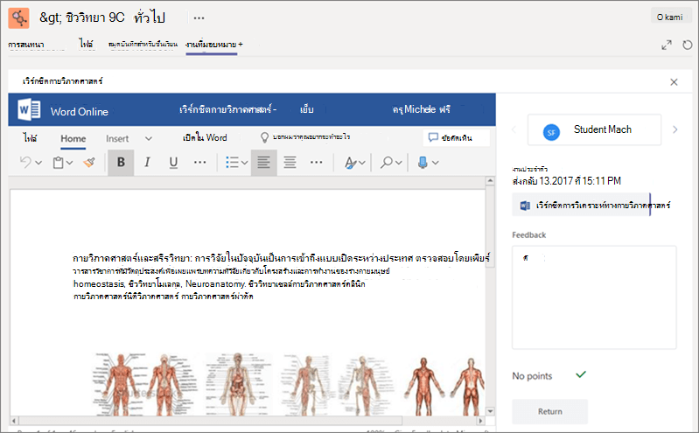Show more font formatting options
Viewport: 699px width, 433px height.
200,163
